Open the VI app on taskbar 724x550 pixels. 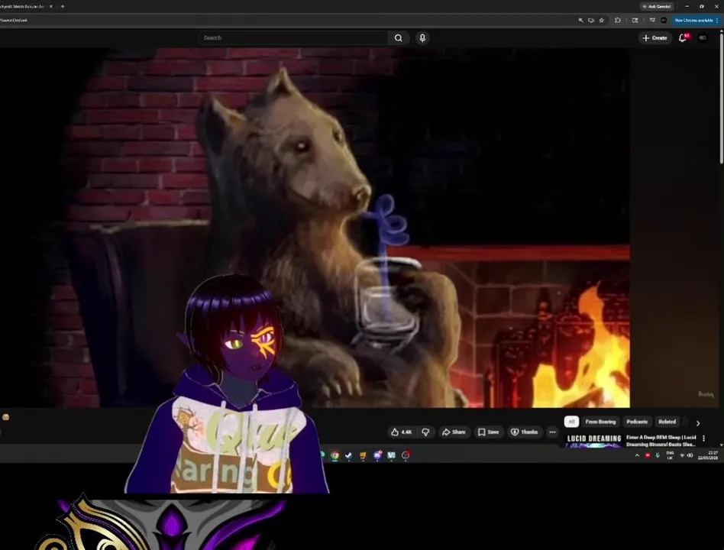tap(392, 455)
